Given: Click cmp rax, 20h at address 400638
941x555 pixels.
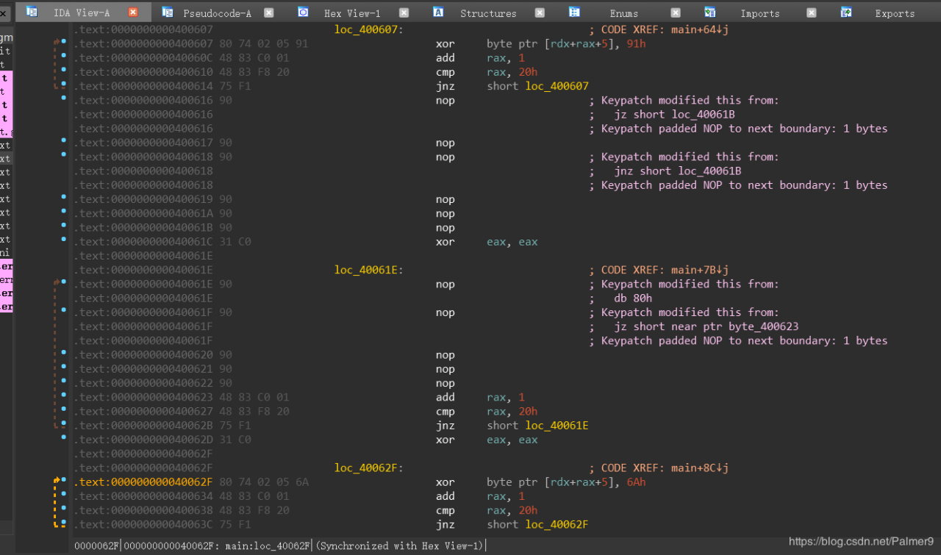Looking at the screenshot, I should tap(486, 510).
